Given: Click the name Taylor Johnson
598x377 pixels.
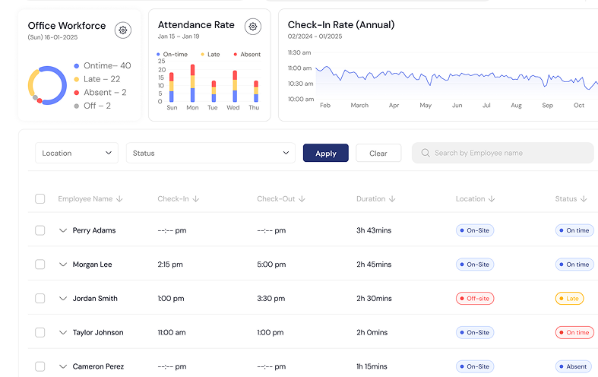Looking at the screenshot, I should (x=98, y=332).
